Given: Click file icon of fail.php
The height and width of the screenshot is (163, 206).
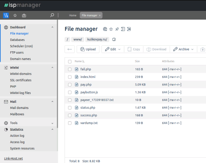Looking at the screenshot, I should (x=76, y=69).
